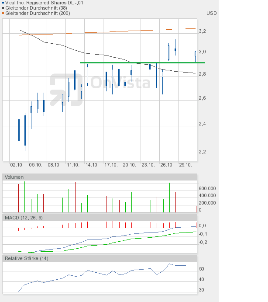Click the green horizontal resistance line
Viewport: 268px width, 302px height.
click(x=142, y=62)
